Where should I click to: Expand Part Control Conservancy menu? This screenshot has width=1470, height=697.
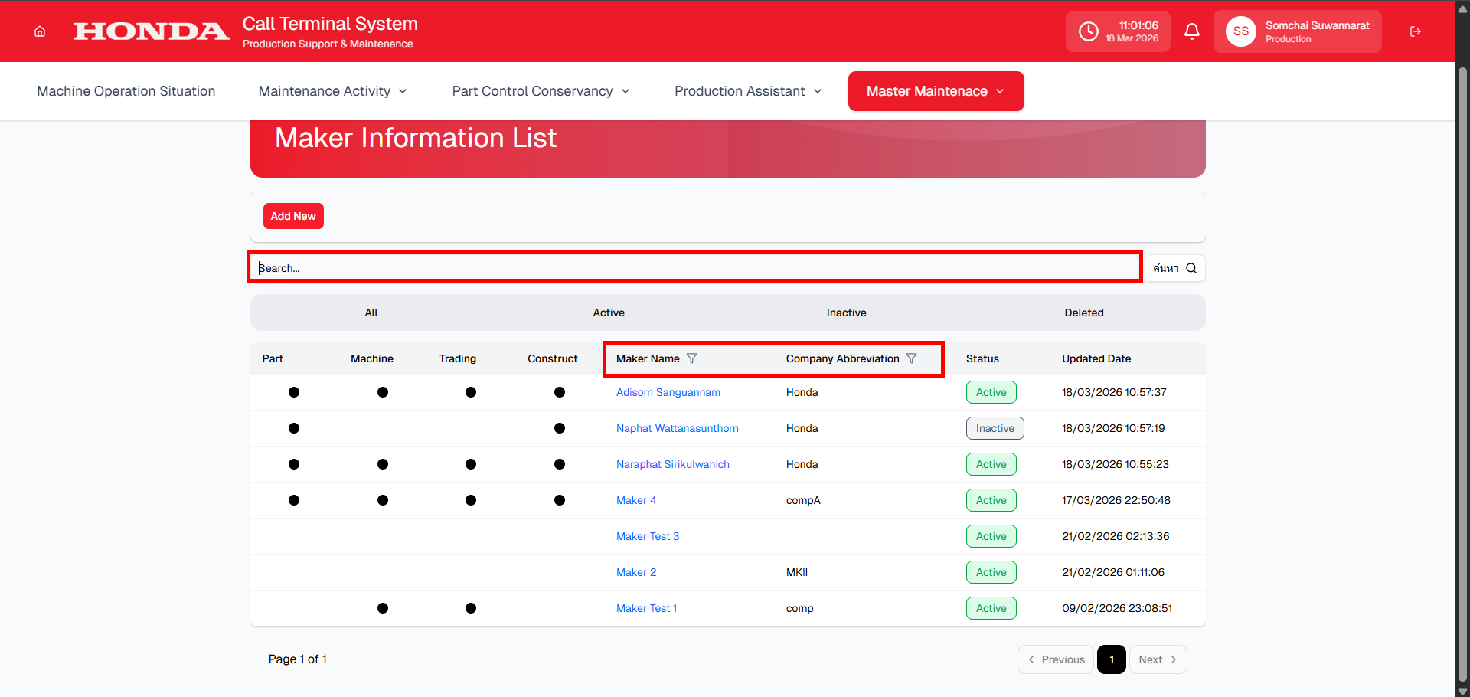pos(541,91)
